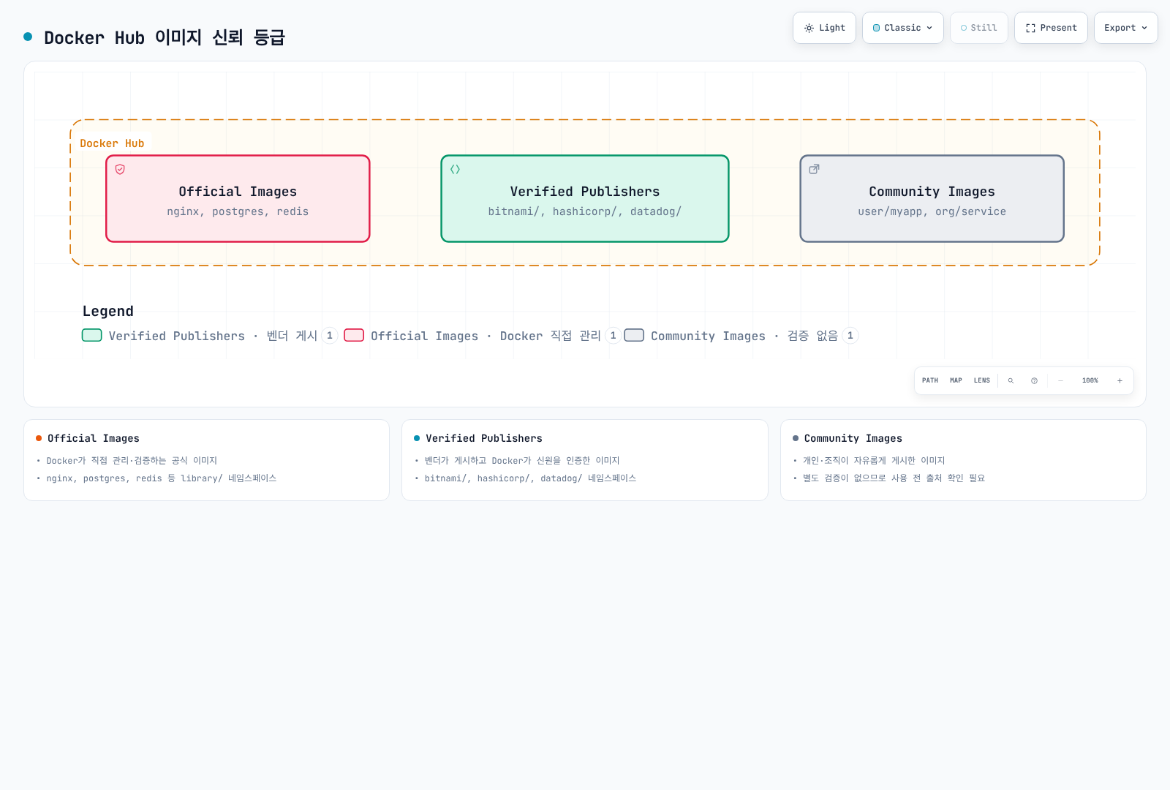Open the Classic style dropdown
Image resolution: width=1170 pixels, height=790 pixels.
click(x=902, y=28)
